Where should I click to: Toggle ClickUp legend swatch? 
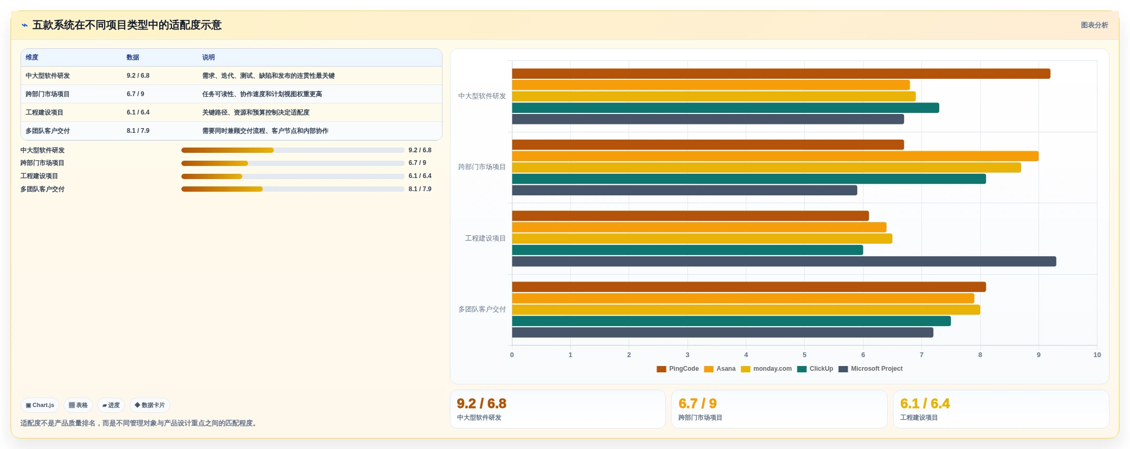802,369
